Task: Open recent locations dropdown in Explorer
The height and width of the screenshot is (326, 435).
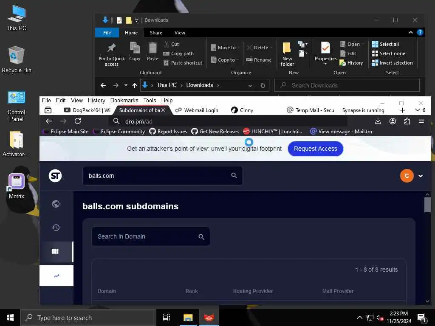Action: tap(126, 85)
